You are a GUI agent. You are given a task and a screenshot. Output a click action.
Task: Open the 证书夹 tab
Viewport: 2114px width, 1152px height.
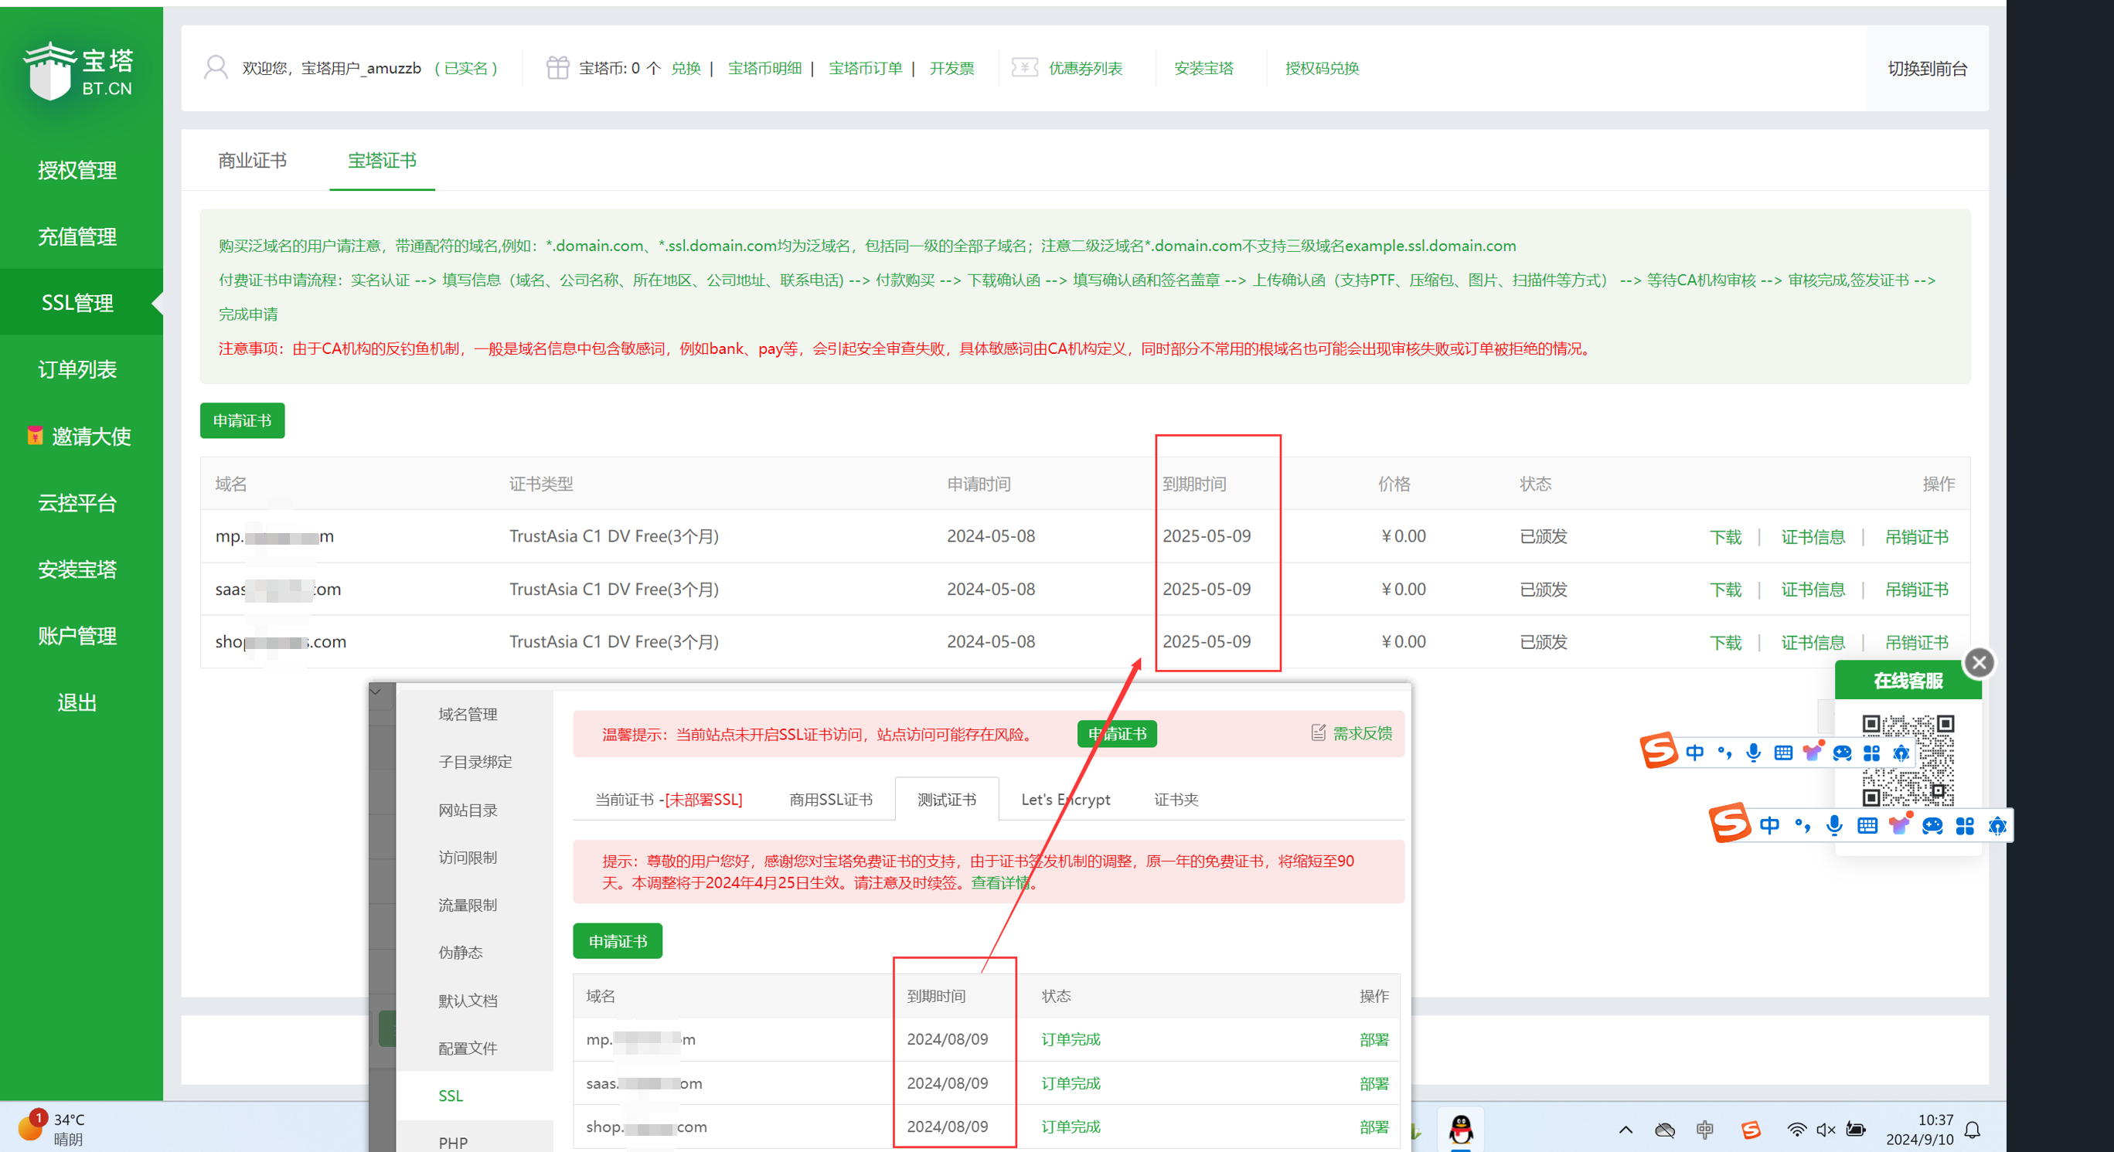pyautogui.click(x=1176, y=799)
